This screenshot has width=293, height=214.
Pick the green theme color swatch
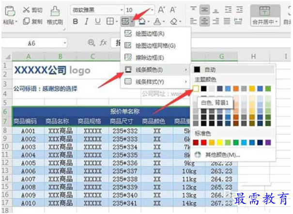click(268, 88)
